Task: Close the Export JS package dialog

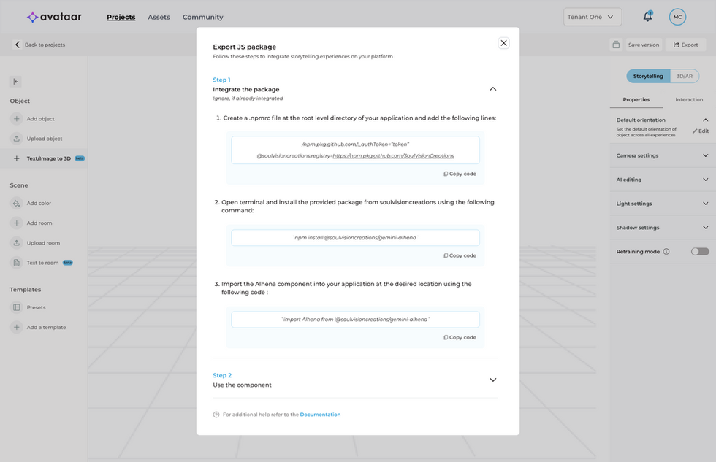Action: point(503,43)
